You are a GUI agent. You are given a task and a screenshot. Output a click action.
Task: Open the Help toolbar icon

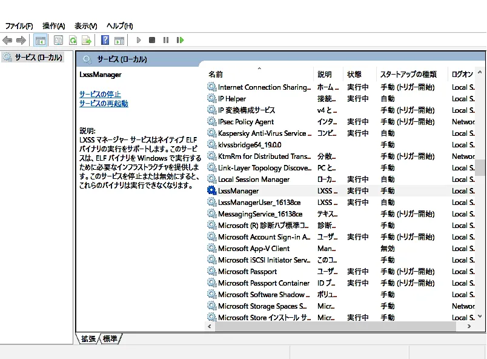coord(106,40)
